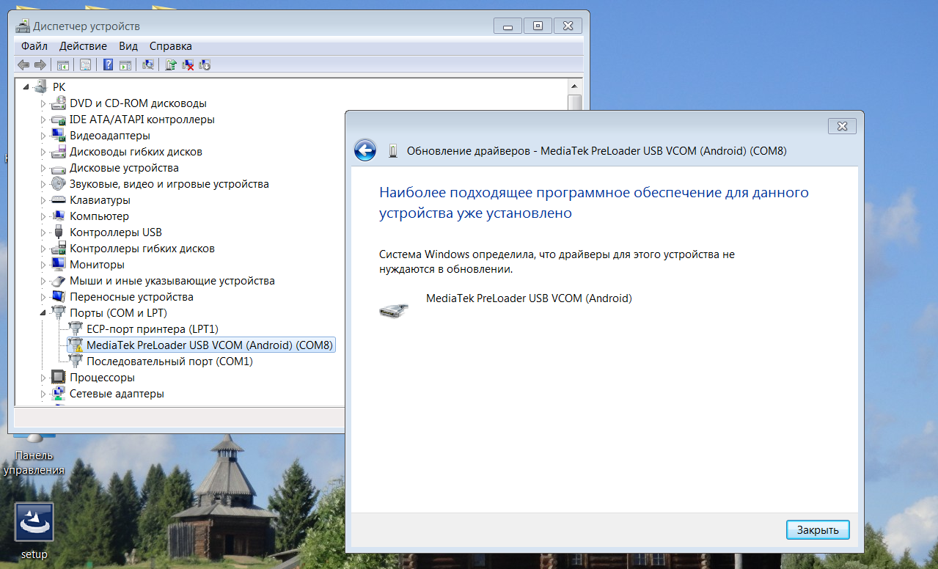Select ECP-порт принтера (LPT1) entry
938x569 pixels.
(152, 329)
